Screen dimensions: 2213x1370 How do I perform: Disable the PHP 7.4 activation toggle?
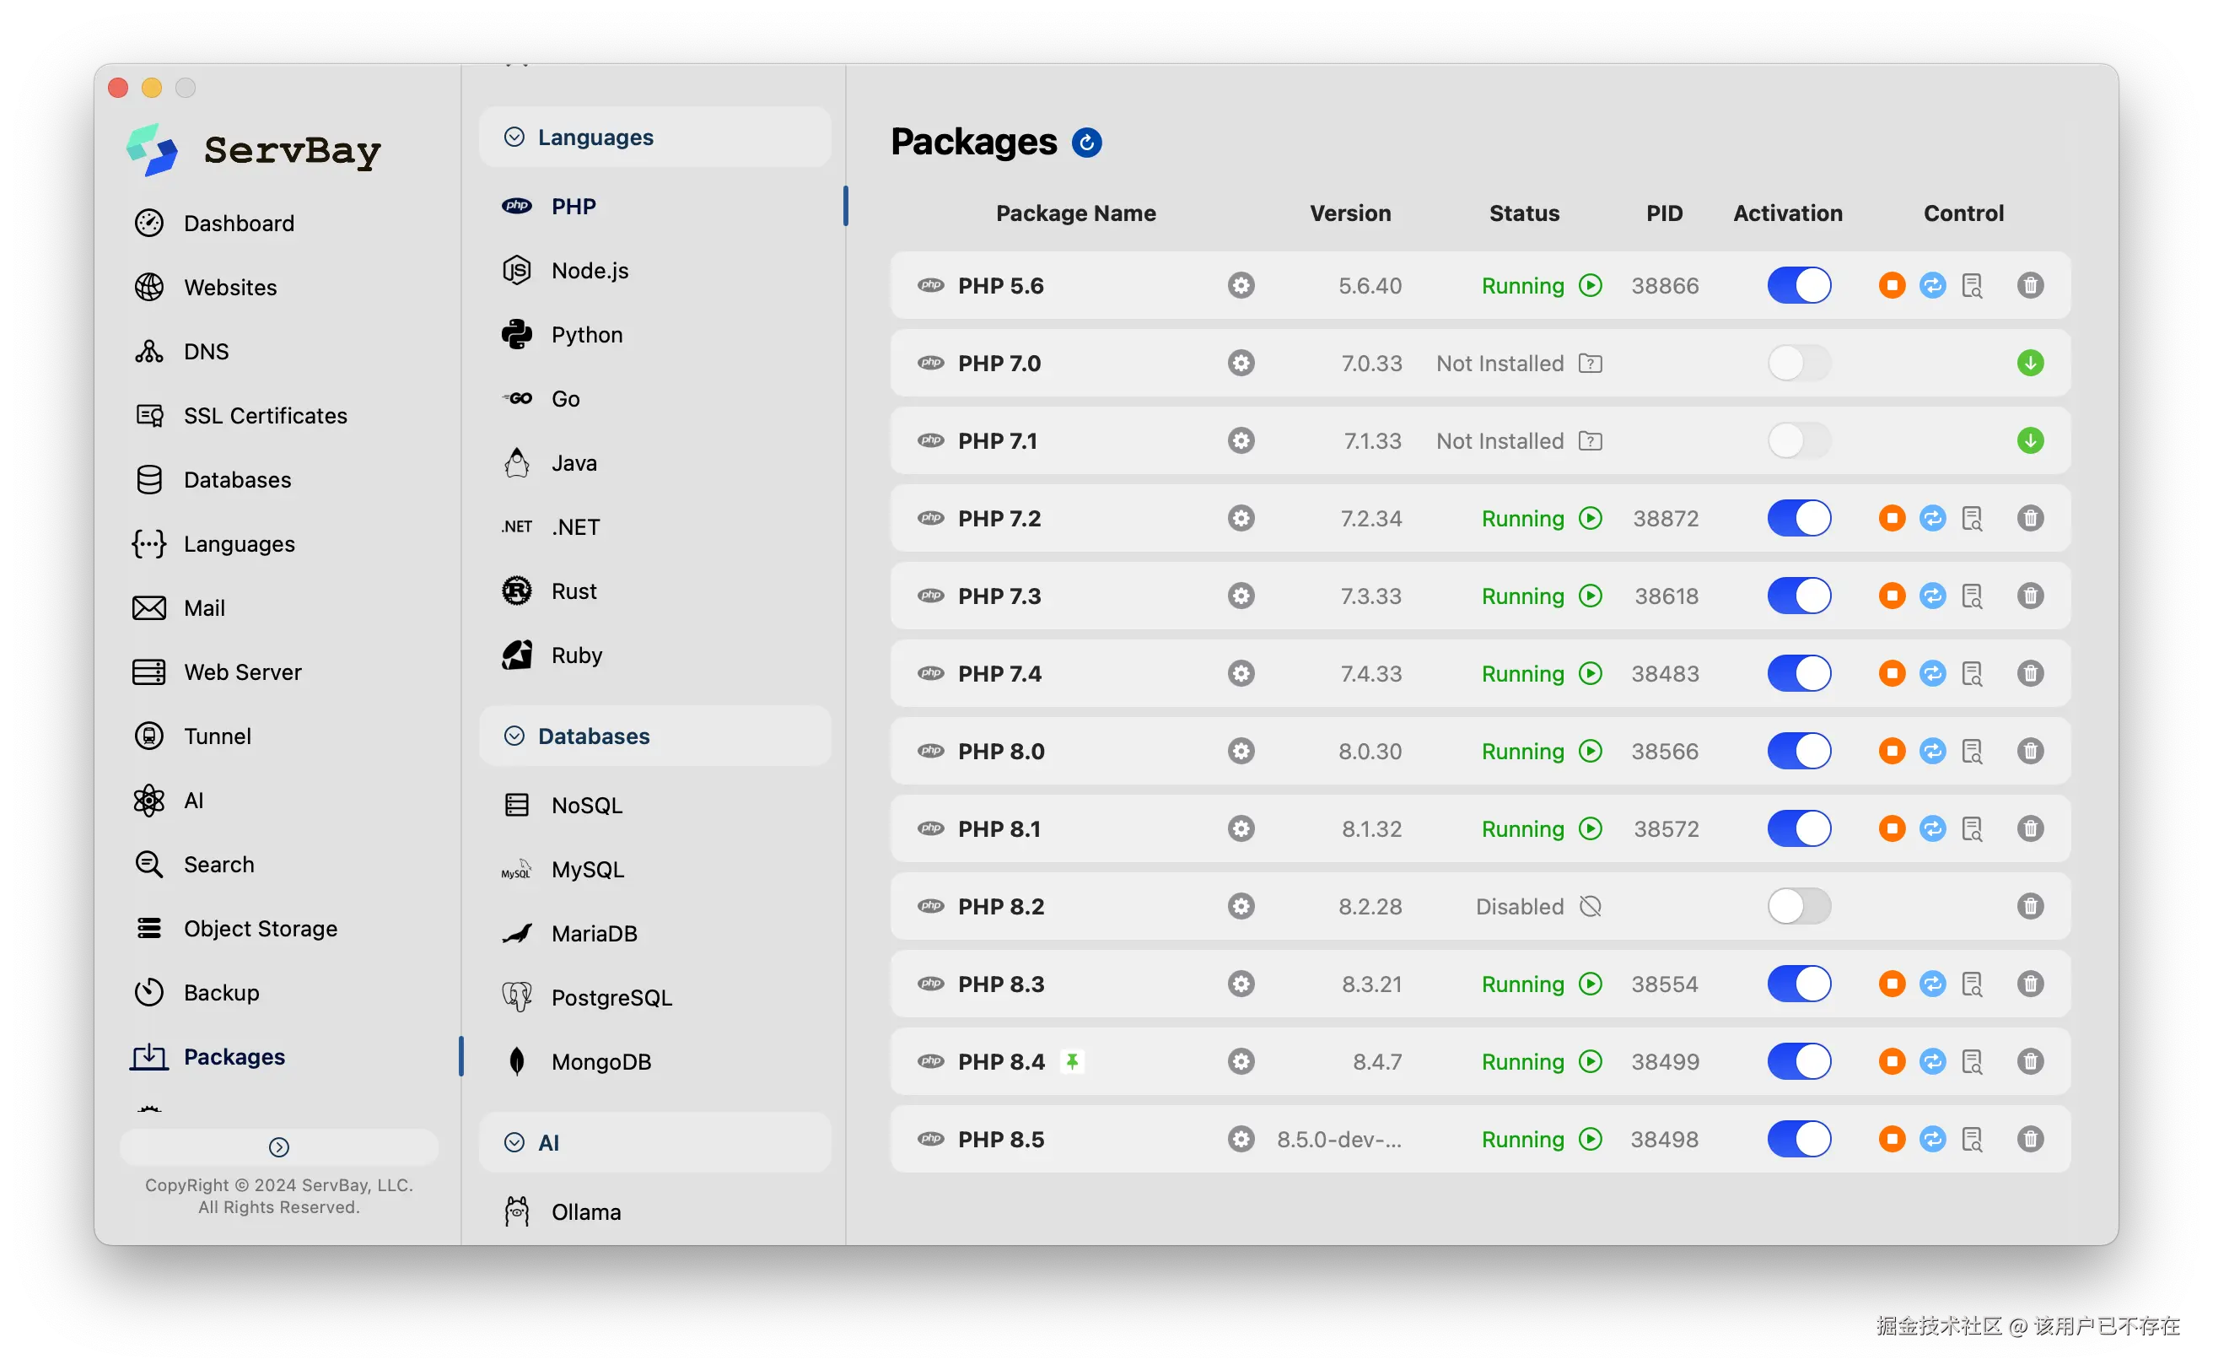click(x=1799, y=673)
